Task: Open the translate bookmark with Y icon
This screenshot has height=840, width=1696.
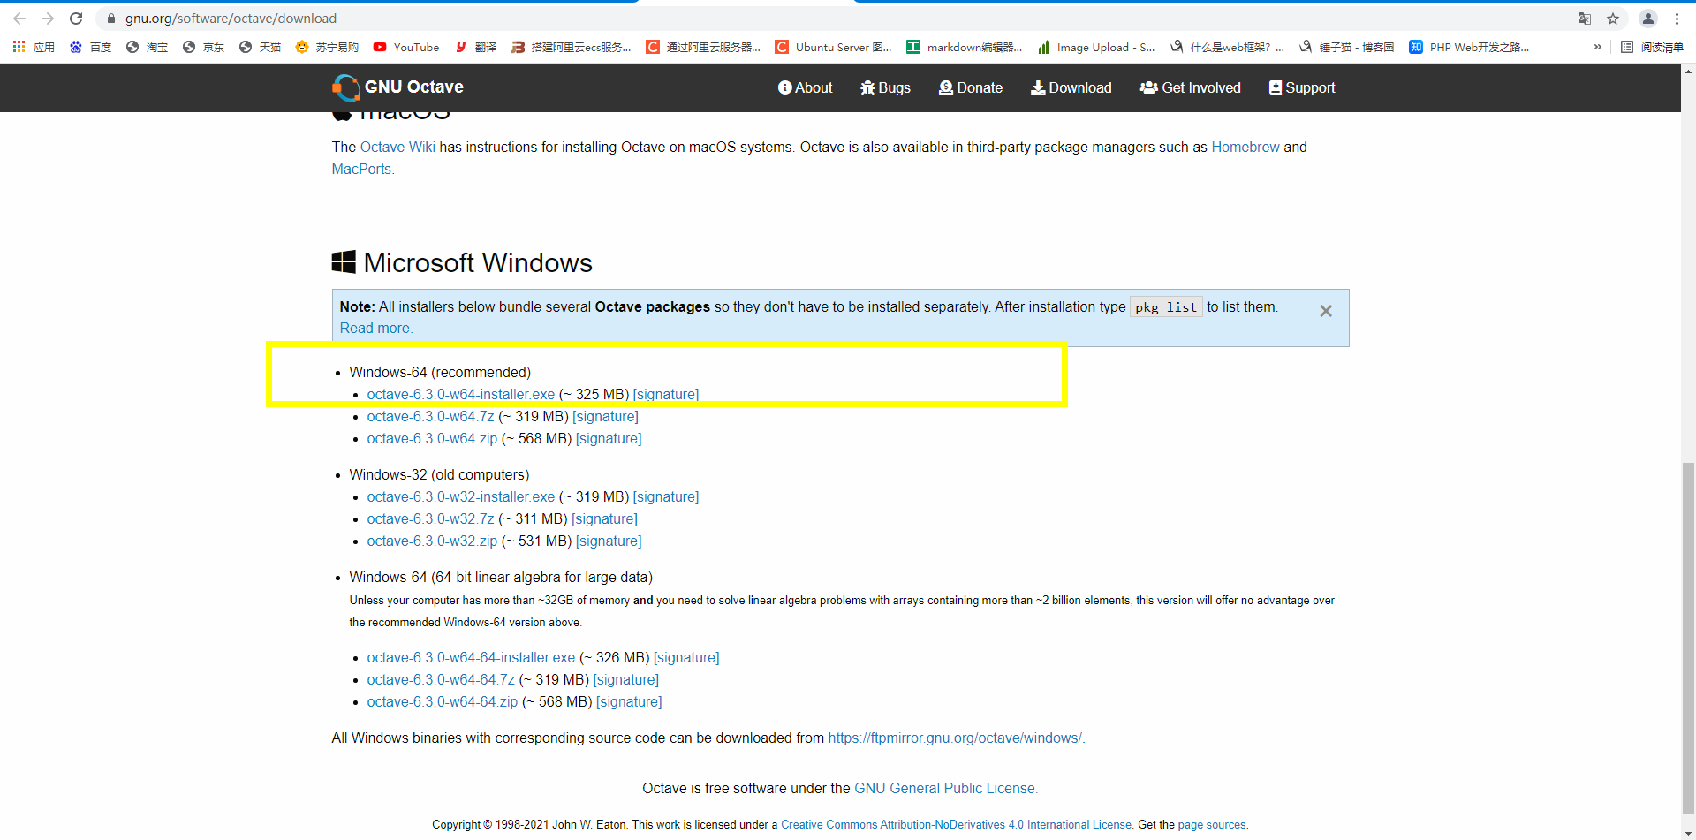Action: [x=476, y=47]
